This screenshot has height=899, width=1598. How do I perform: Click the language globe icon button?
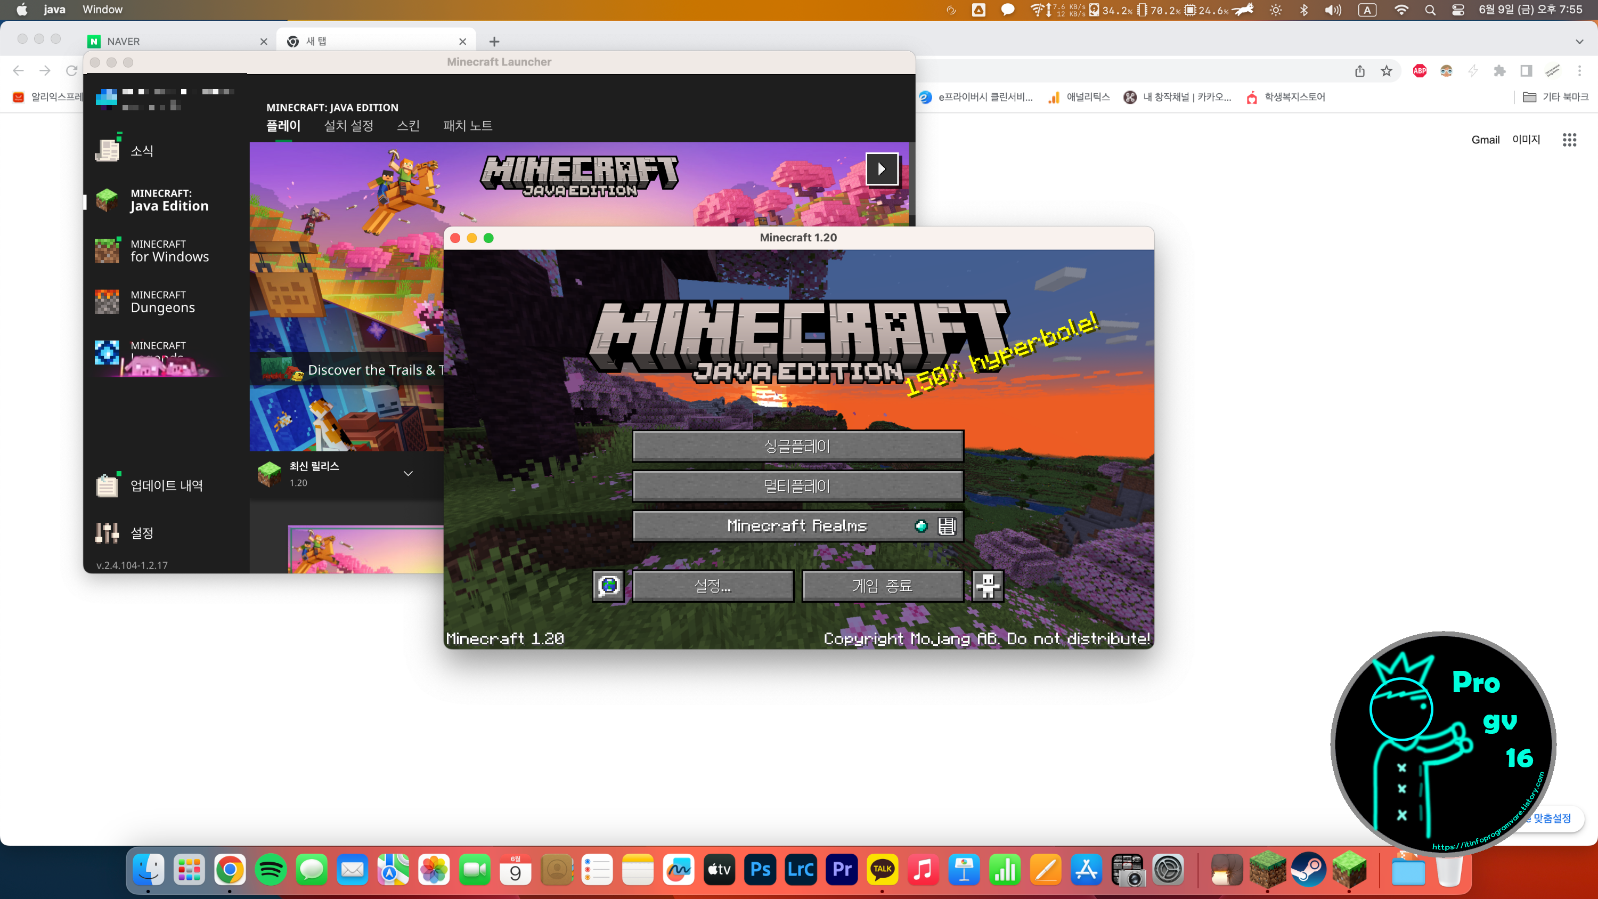click(x=608, y=586)
